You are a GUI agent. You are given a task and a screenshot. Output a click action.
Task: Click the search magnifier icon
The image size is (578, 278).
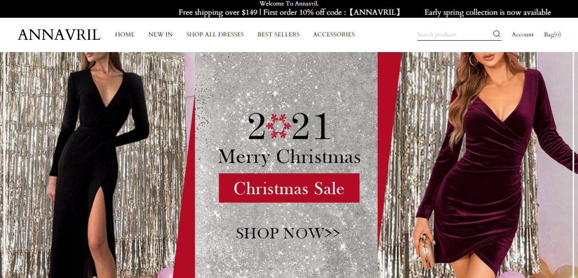pos(497,34)
